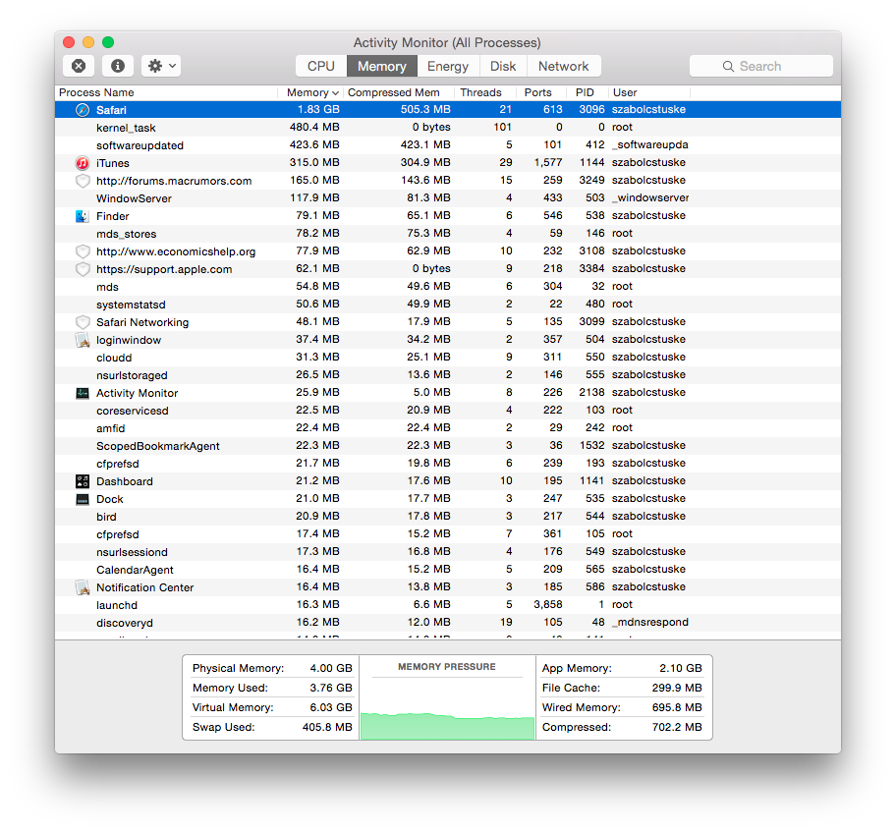
Task: Click the Safari compass icon
Action: click(83, 110)
